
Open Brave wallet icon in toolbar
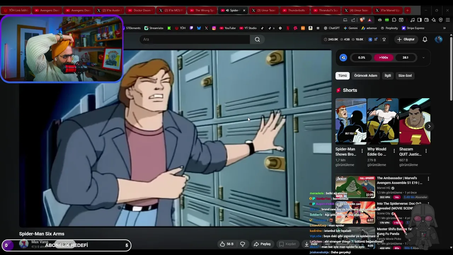pos(426,20)
